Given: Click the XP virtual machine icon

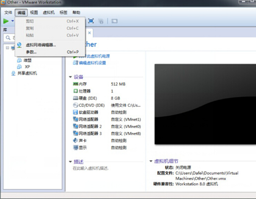Looking at the screenshot, I should click(19, 66).
